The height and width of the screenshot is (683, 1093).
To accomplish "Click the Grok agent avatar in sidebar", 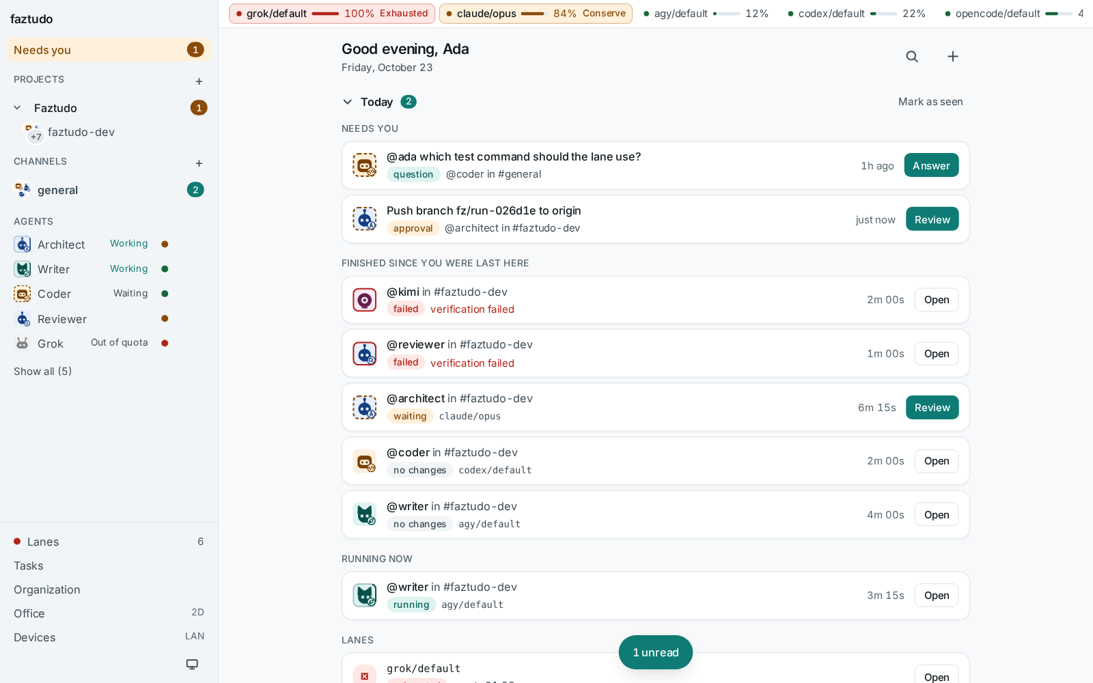I will (23, 344).
